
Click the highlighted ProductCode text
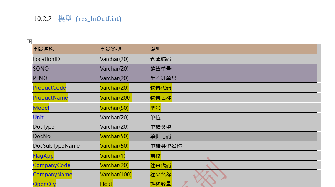tap(49, 88)
